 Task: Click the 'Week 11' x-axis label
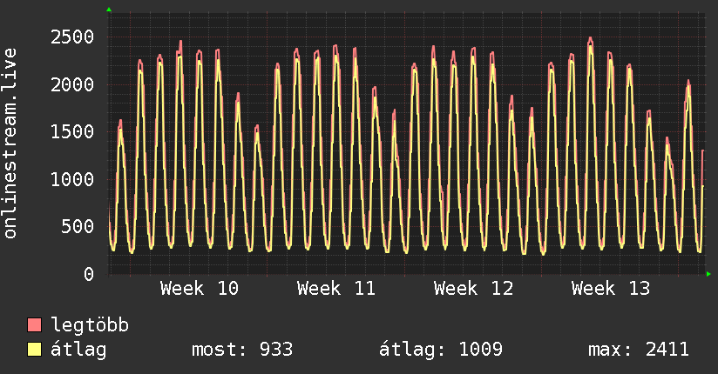(x=336, y=289)
